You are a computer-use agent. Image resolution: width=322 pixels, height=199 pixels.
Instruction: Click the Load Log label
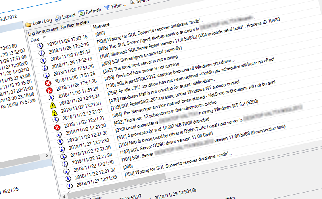point(42,21)
